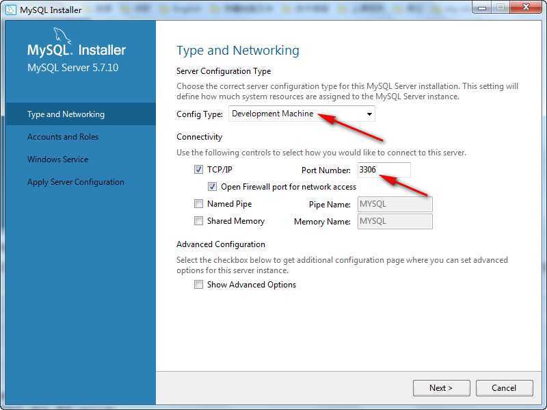Enable the Shared Memory checkbox
The image size is (547, 410).
click(x=198, y=220)
